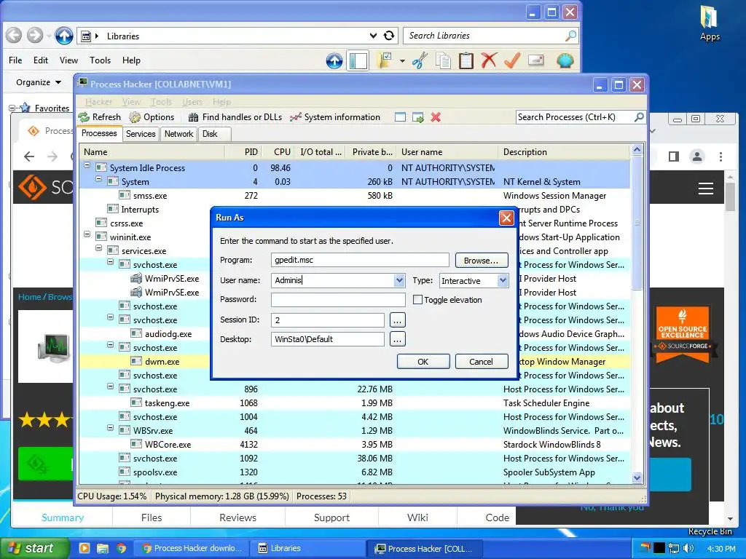Open the Libraries taskbar button
Image resolution: width=746 pixels, height=559 pixels.
click(x=308, y=548)
